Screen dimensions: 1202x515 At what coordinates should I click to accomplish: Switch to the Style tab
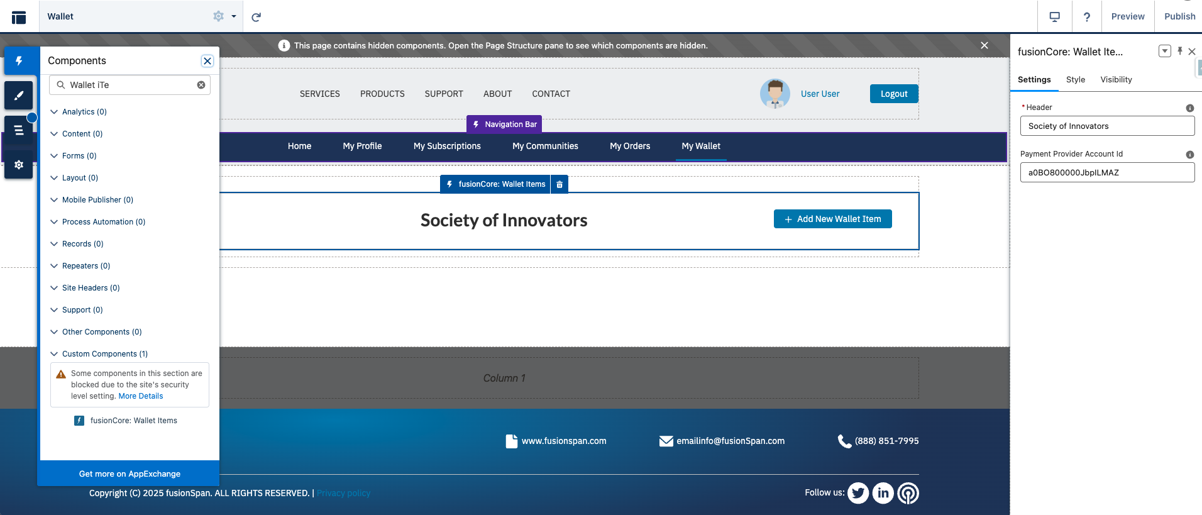pyautogui.click(x=1076, y=80)
